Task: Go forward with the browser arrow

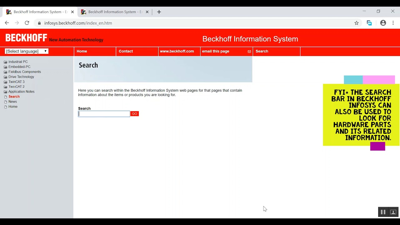Action: tap(17, 23)
